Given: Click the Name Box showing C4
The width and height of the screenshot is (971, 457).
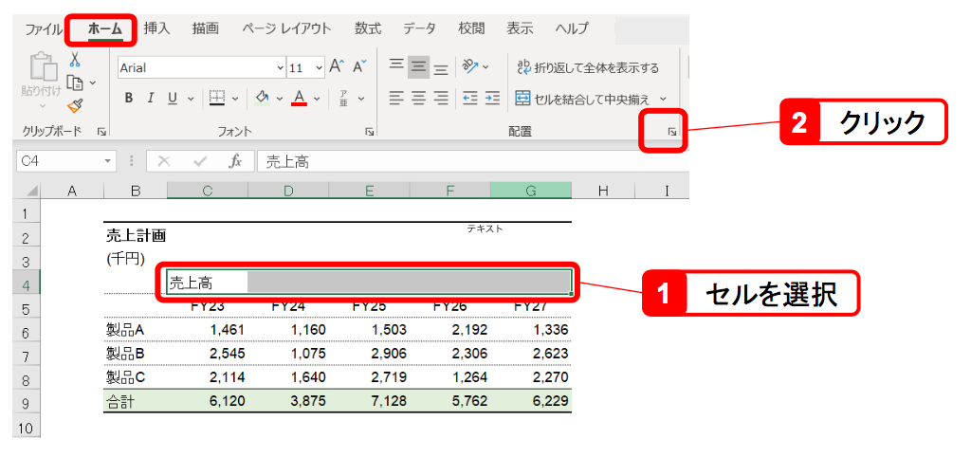Looking at the screenshot, I should (57, 161).
